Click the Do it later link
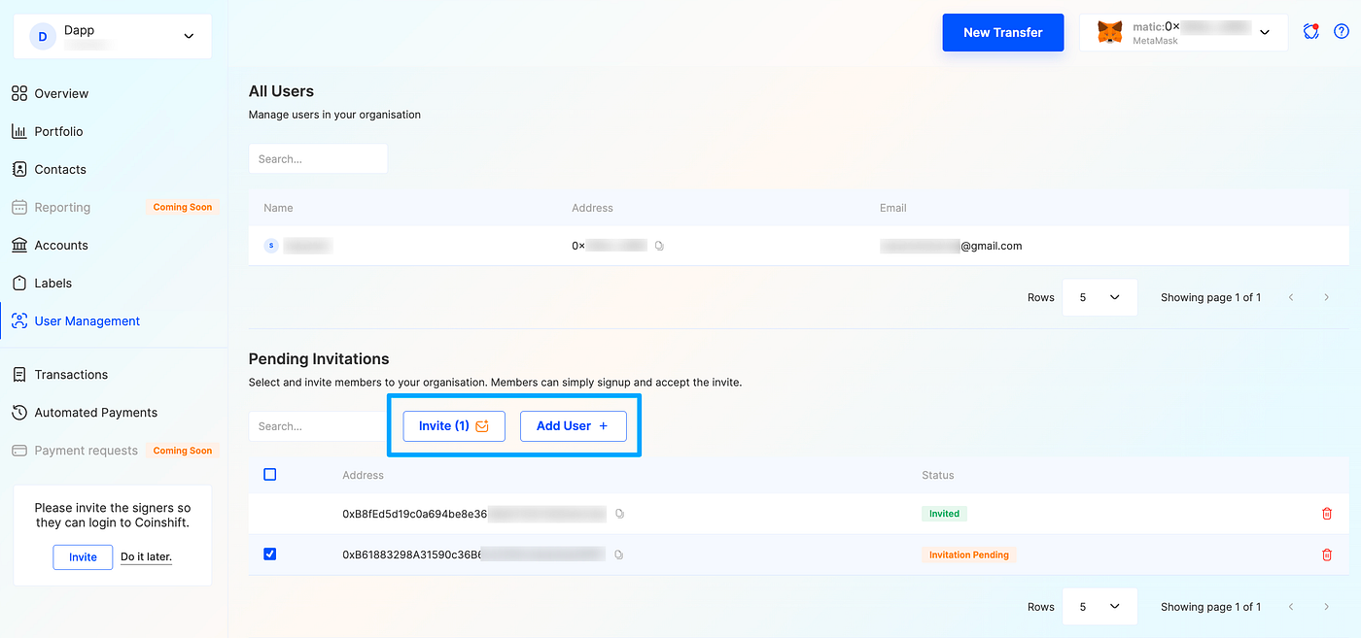The width and height of the screenshot is (1361, 638). [146, 556]
